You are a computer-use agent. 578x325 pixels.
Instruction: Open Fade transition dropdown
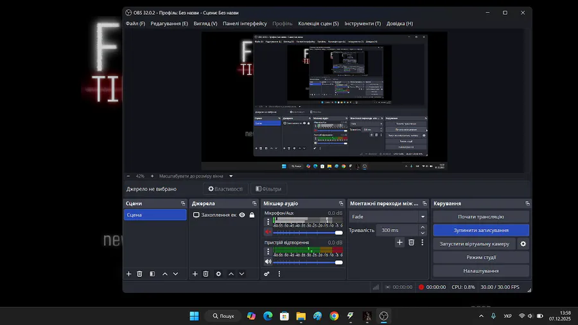(x=388, y=216)
